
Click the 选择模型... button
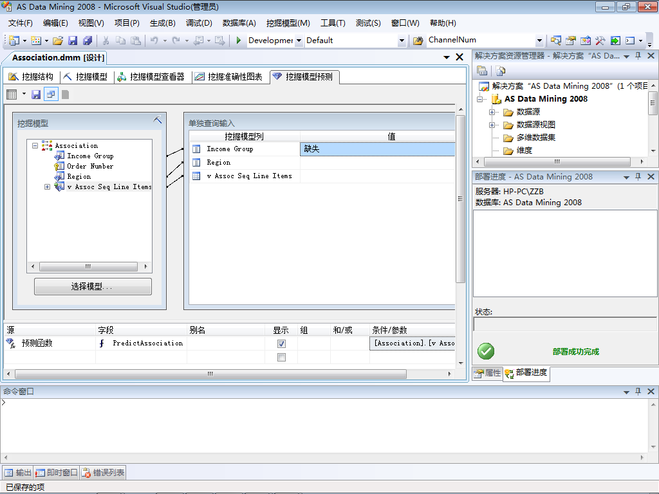click(93, 286)
